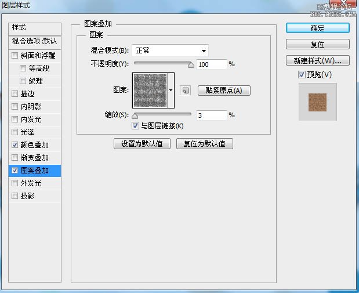Image resolution: width=359 pixels, height=293 pixels.
Task: Toggle the 与图层链接(K) checkbox
Action: (x=135, y=125)
